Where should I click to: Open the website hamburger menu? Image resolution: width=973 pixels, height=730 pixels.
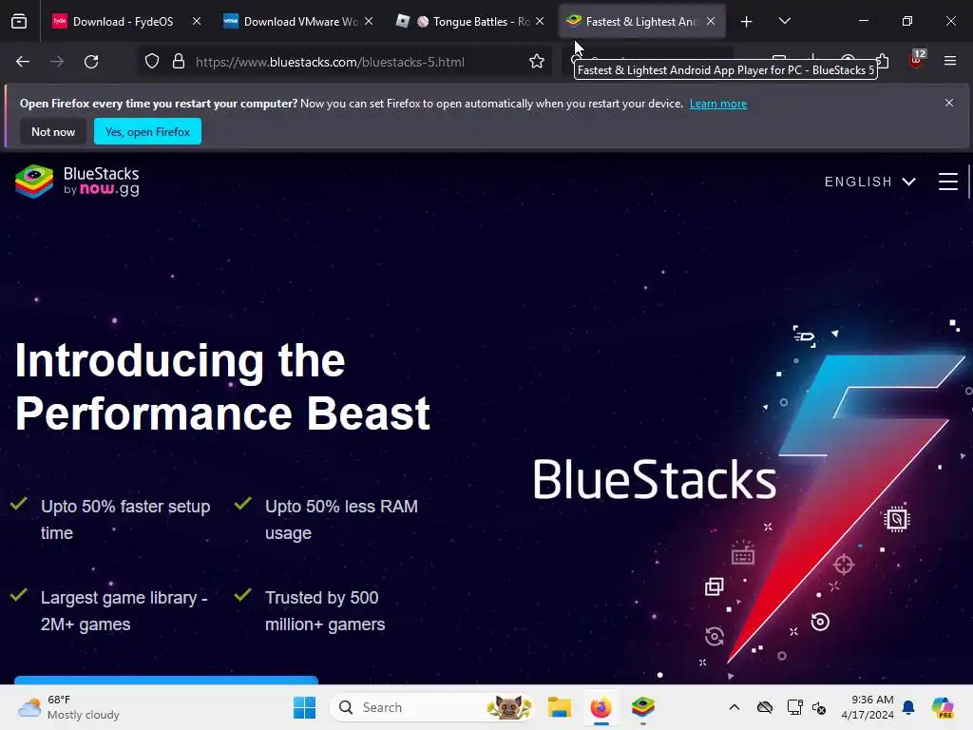tap(947, 182)
